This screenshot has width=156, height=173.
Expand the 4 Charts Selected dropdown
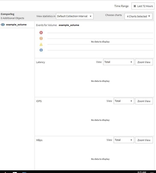(138, 16)
